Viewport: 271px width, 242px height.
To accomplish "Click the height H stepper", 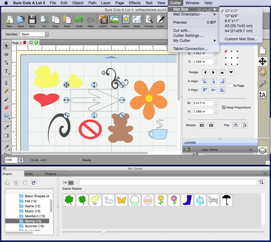I will [x=216, y=112].
